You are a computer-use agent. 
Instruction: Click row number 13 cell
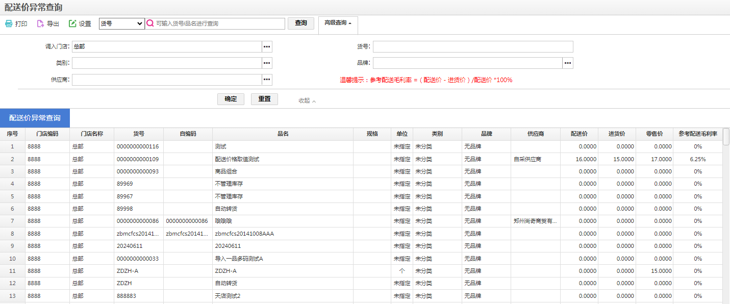pyautogui.click(x=12, y=296)
